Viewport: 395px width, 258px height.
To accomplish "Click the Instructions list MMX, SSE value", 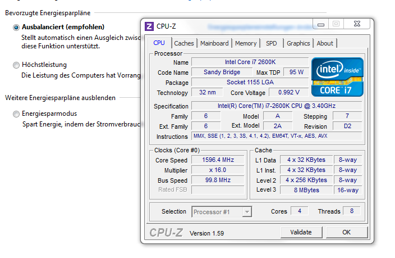I will click(x=277, y=136).
